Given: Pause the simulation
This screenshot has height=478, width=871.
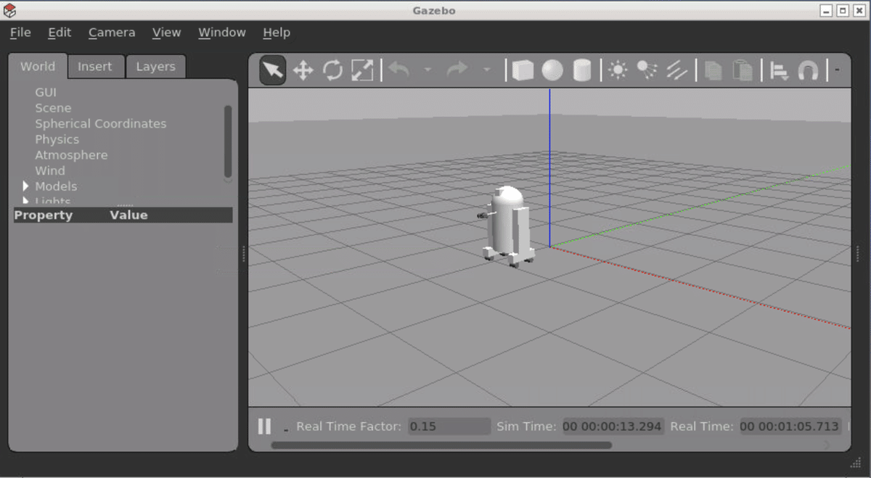Looking at the screenshot, I should coord(264,427).
